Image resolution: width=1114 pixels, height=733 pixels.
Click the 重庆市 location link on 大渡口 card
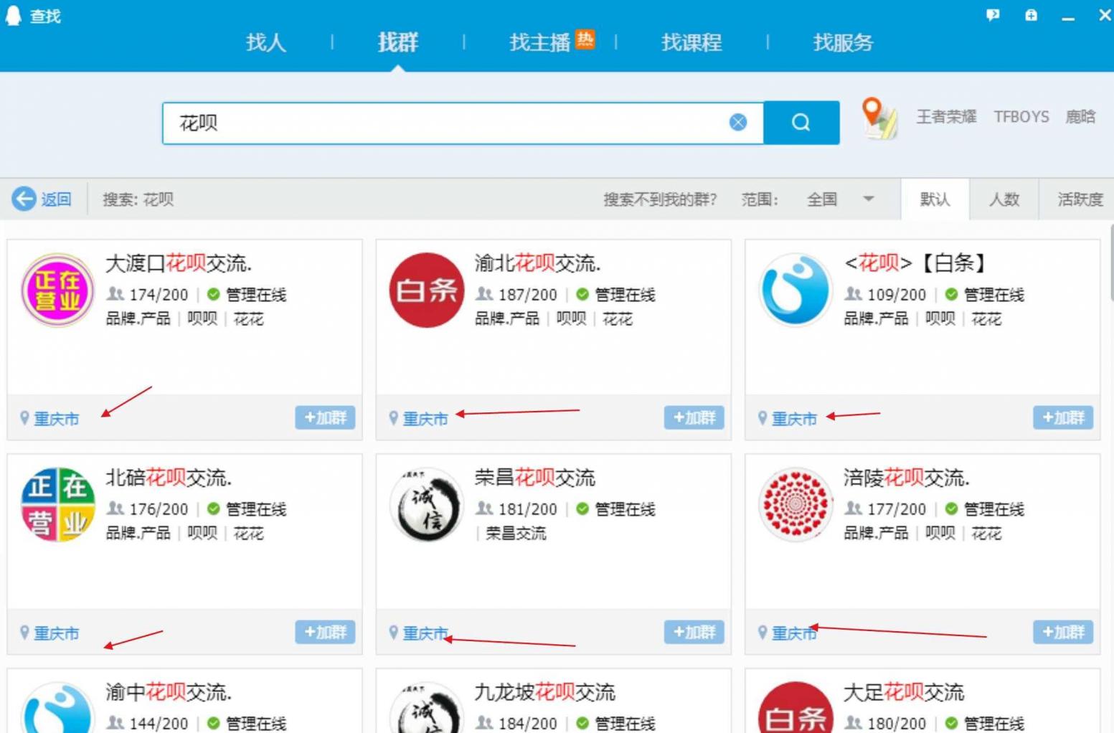coord(56,418)
